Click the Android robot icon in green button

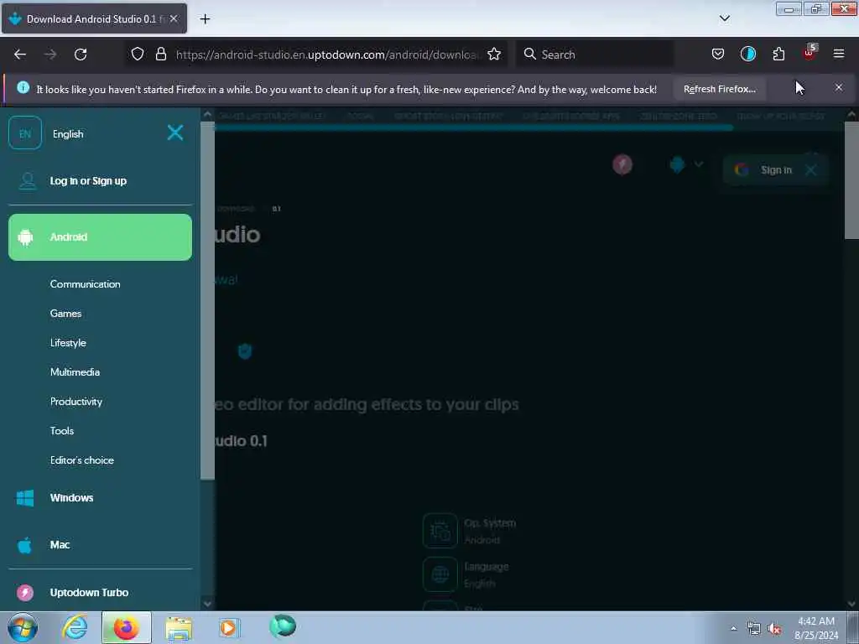(x=25, y=237)
